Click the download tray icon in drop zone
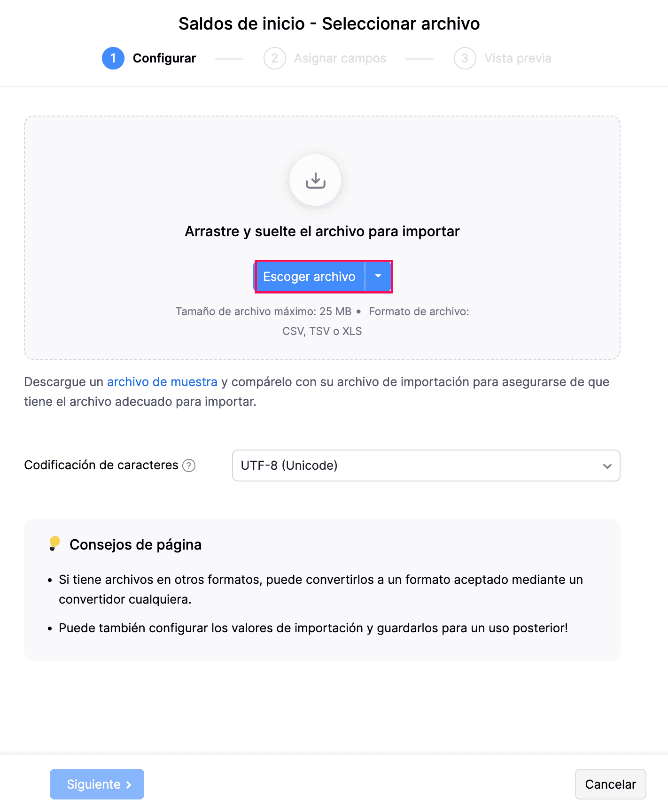This screenshot has width=668, height=807. tap(315, 180)
